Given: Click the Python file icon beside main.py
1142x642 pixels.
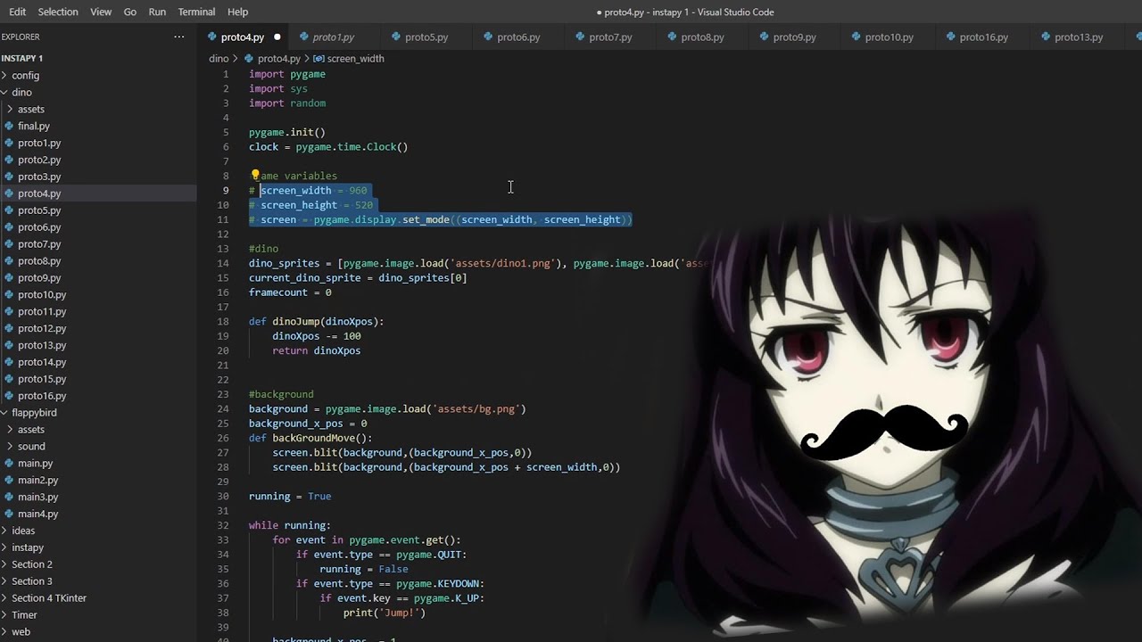Looking at the screenshot, I should pyautogui.click(x=10, y=463).
